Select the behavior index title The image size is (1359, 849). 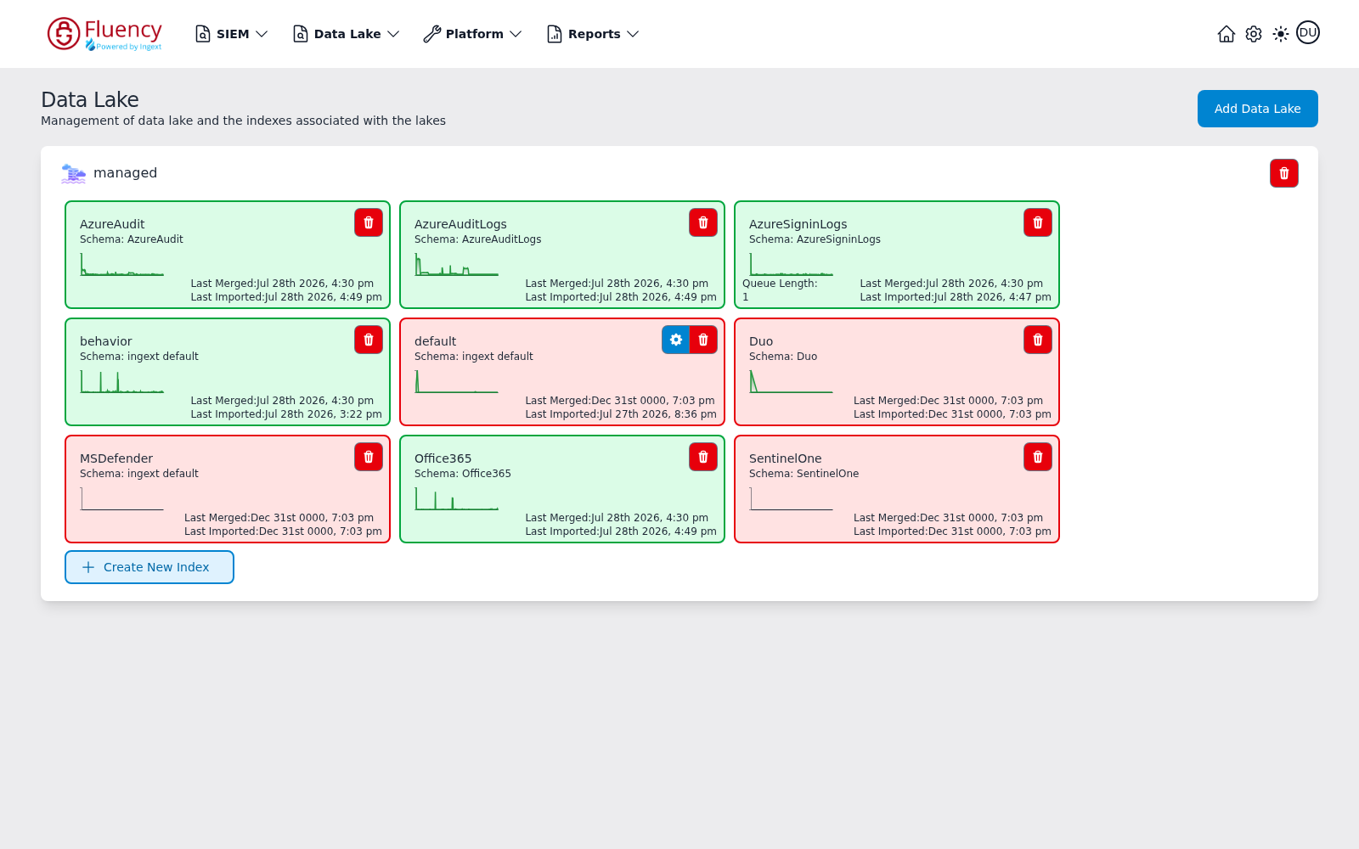106,341
